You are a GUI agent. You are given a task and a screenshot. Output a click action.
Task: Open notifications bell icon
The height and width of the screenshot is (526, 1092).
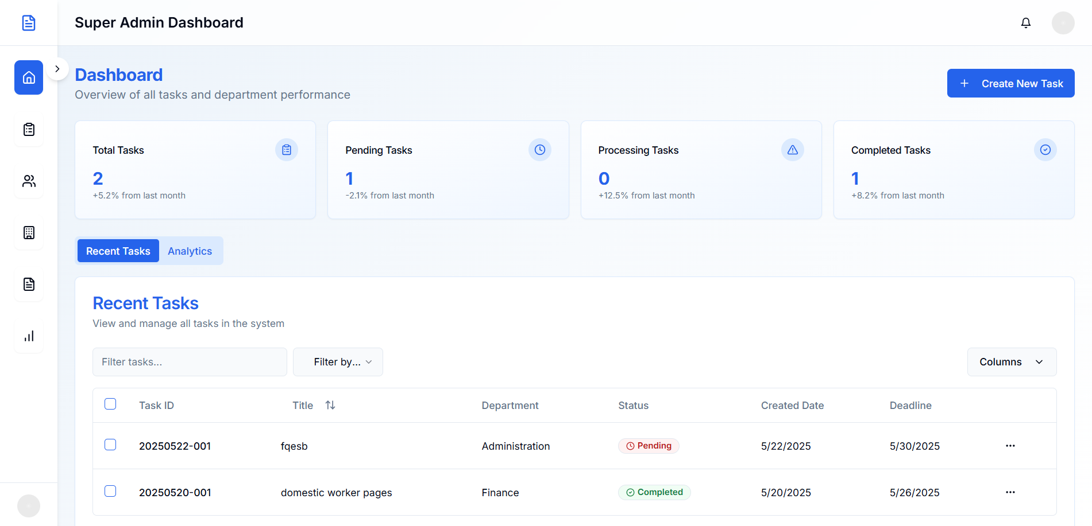point(1026,23)
